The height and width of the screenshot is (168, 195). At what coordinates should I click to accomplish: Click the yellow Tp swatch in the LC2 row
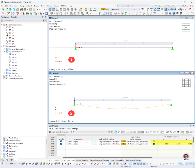[x=124, y=144]
